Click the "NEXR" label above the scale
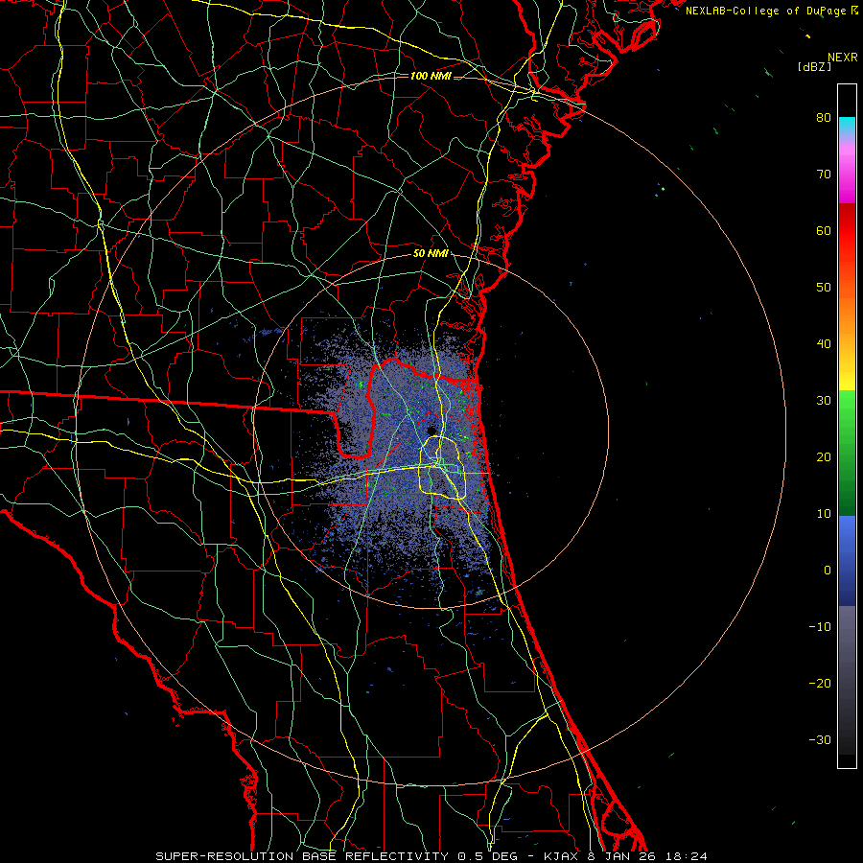This screenshot has height=863, width=863. (842, 58)
